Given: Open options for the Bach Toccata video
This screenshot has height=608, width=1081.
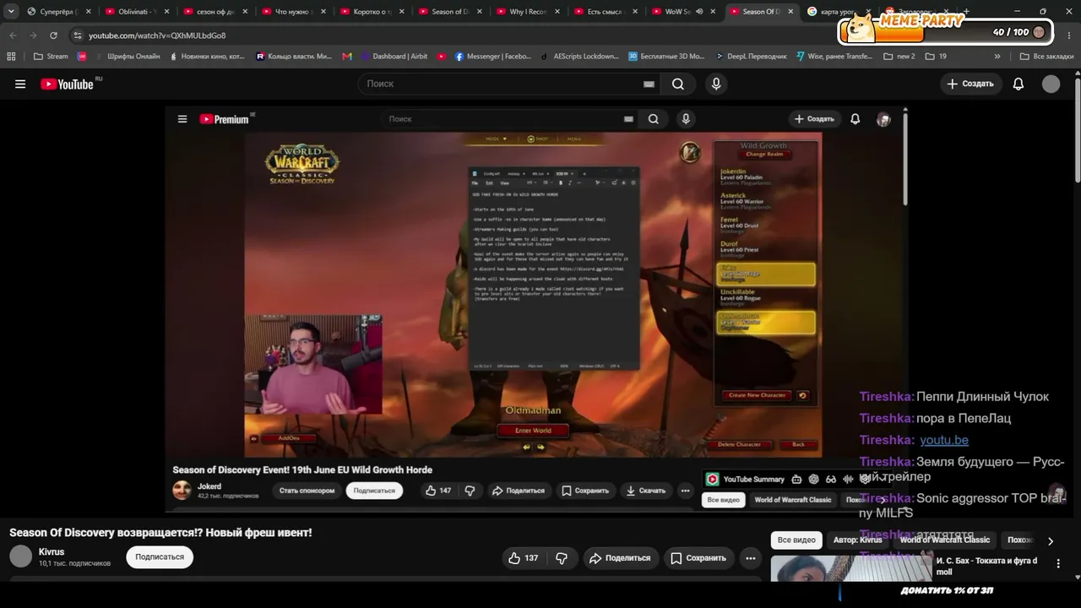Looking at the screenshot, I should [x=1059, y=564].
